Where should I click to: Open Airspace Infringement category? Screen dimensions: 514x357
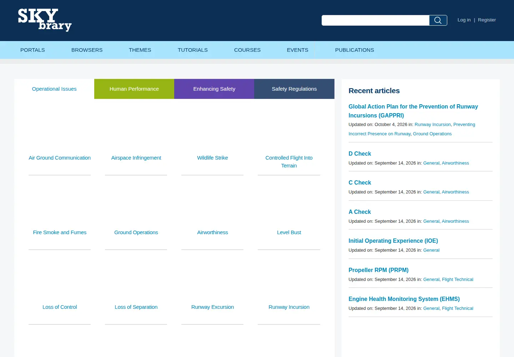tap(136, 158)
